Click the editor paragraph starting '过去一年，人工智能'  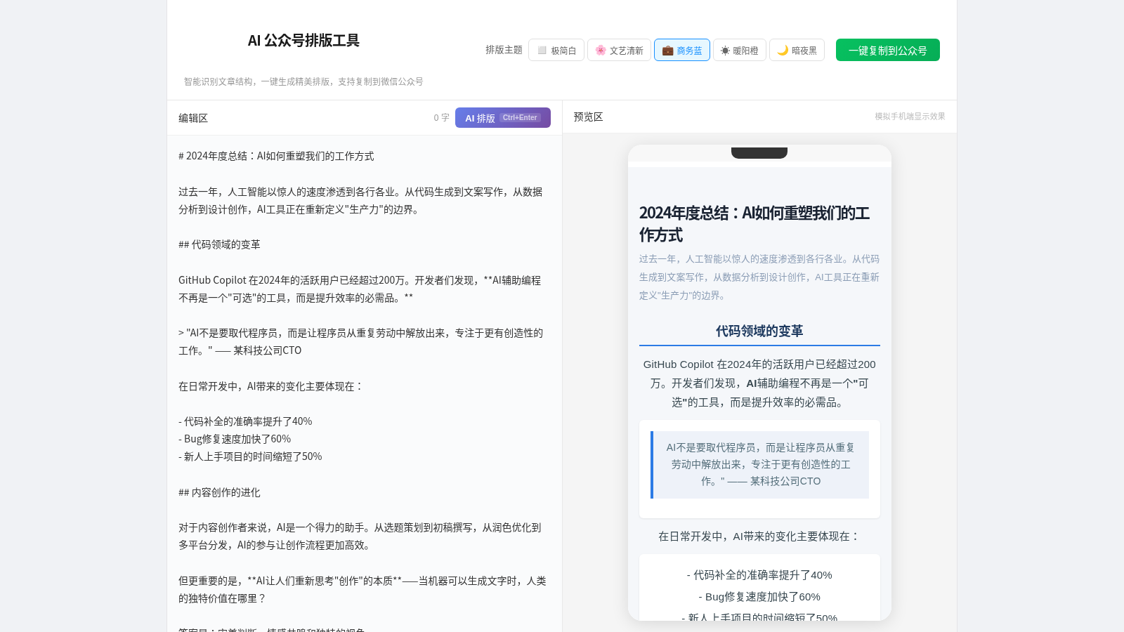pyautogui.click(x=360, y=200)
